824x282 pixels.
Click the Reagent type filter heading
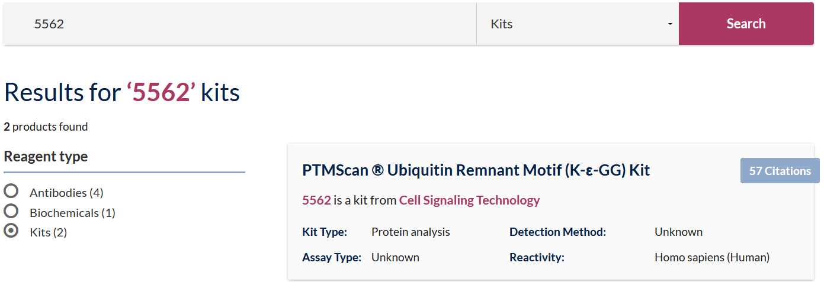[x=46, y=157]
